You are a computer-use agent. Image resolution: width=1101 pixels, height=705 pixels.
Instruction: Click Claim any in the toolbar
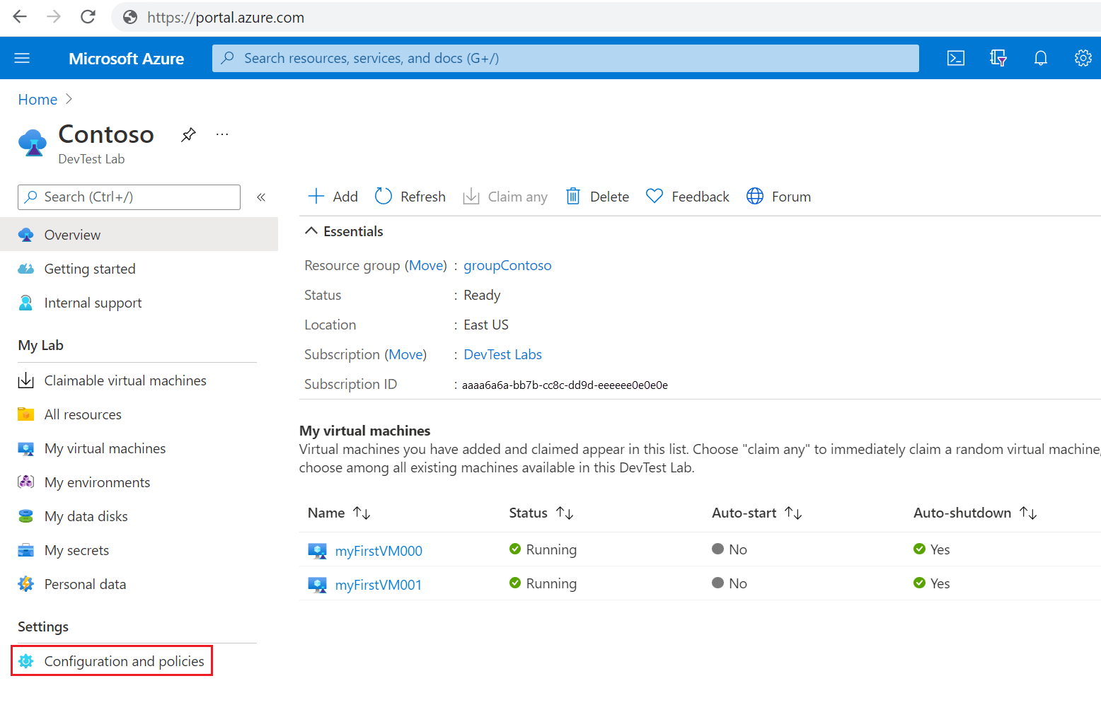pos(505,197)
